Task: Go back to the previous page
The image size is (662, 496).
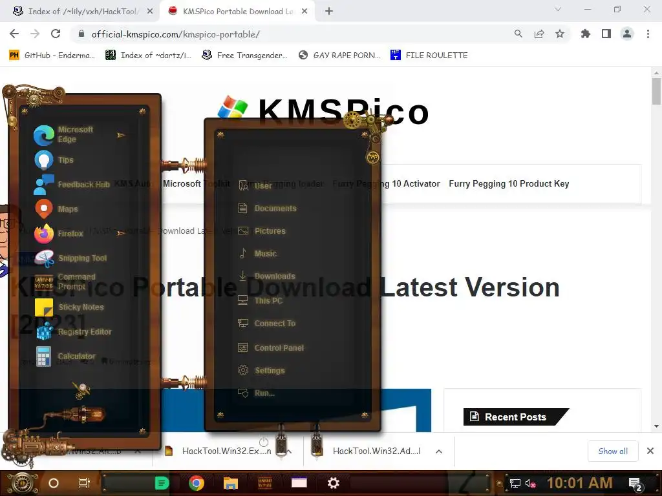Action: (x=14, y=34)
